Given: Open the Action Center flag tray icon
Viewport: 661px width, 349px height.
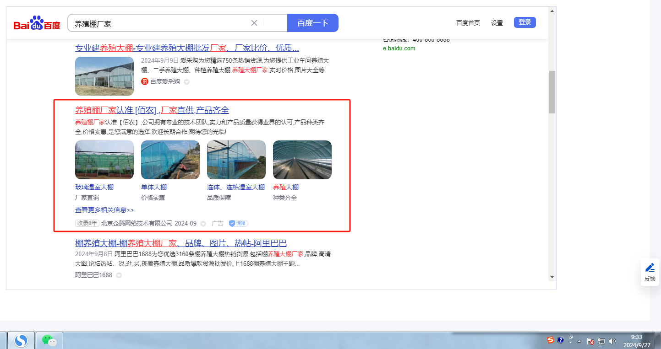Looking at the screenshot, I should tap(591, 341).
